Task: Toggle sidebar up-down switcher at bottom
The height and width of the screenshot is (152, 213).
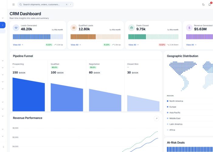Action: (x=3, y=147)
